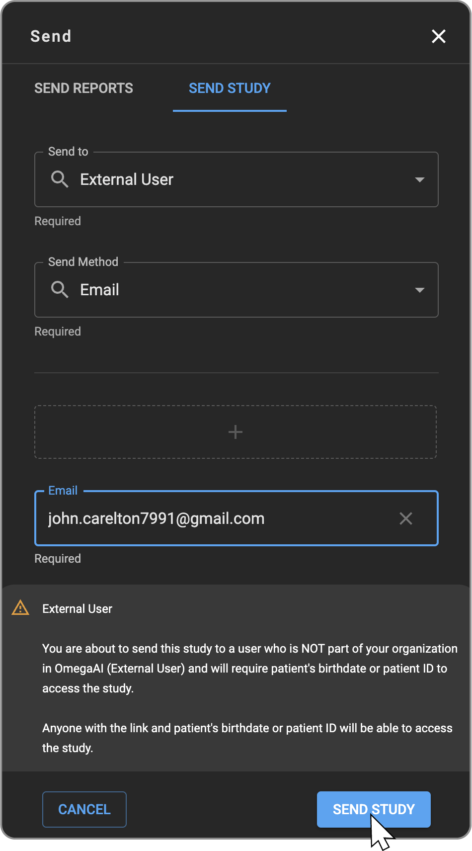Click the search icon in Send to field
472x851 pixels.
[x=60, y=179]
